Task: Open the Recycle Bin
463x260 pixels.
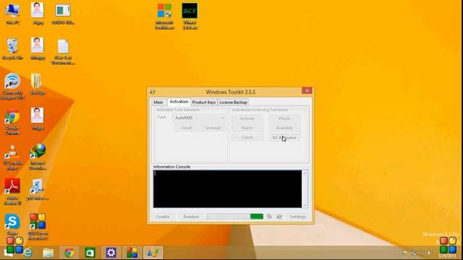Action: pos(12,49)
